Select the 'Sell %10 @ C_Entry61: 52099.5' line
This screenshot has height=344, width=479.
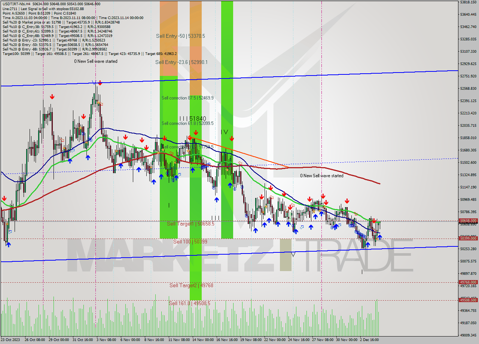[57, 31]
